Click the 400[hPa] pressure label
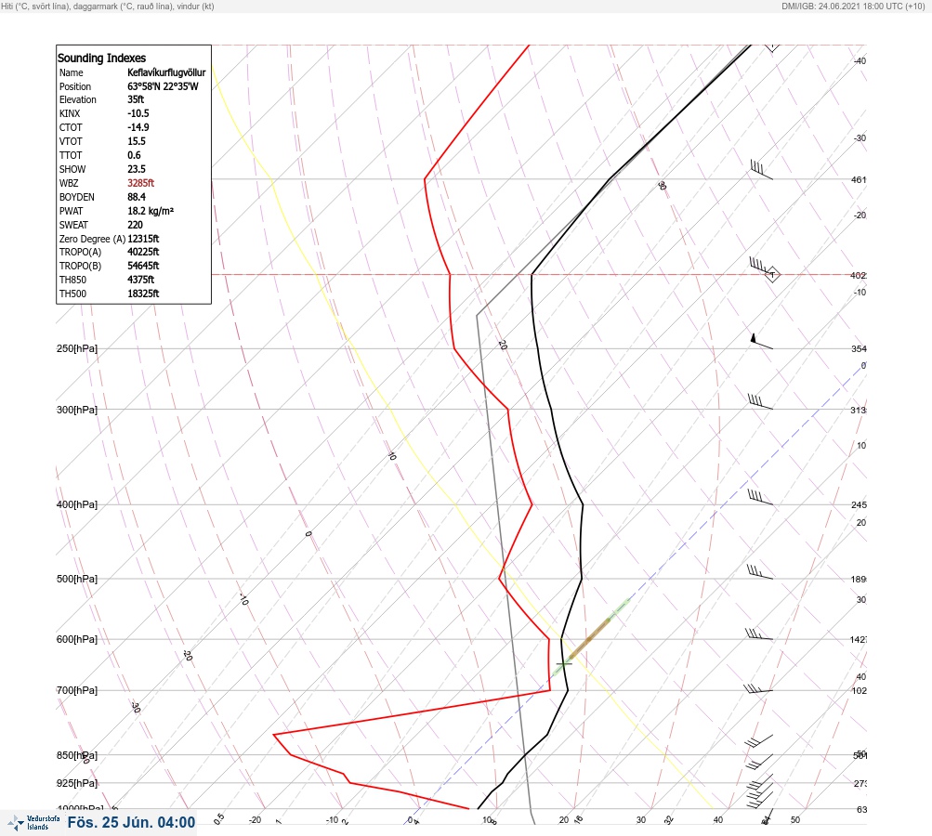Screen dimensions: 932x836 pos(77,504)
